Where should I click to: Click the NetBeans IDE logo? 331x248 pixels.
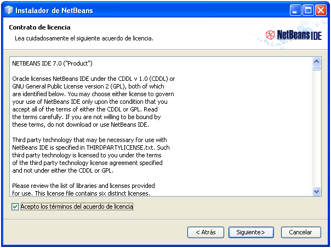click(293, 35)
